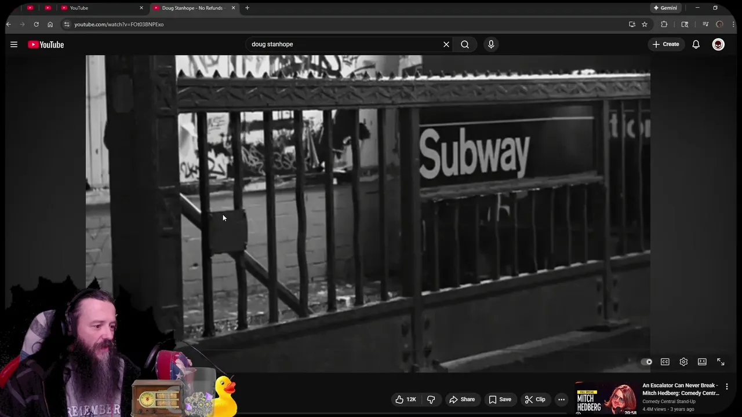Open the YouTube account avatar menu
Screen dimensions: 742x417
tap(718, 44)
